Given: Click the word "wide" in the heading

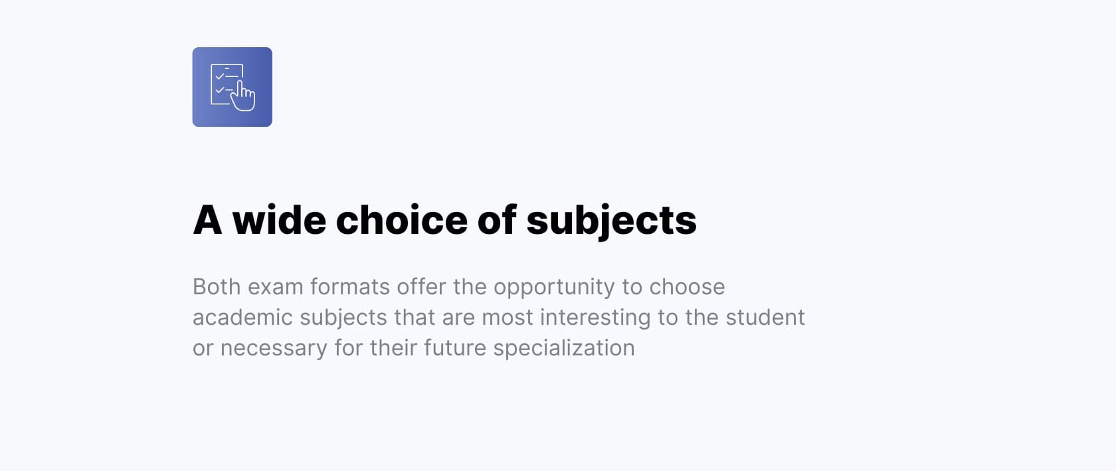Looking at the screenshot, I should 279,220.
